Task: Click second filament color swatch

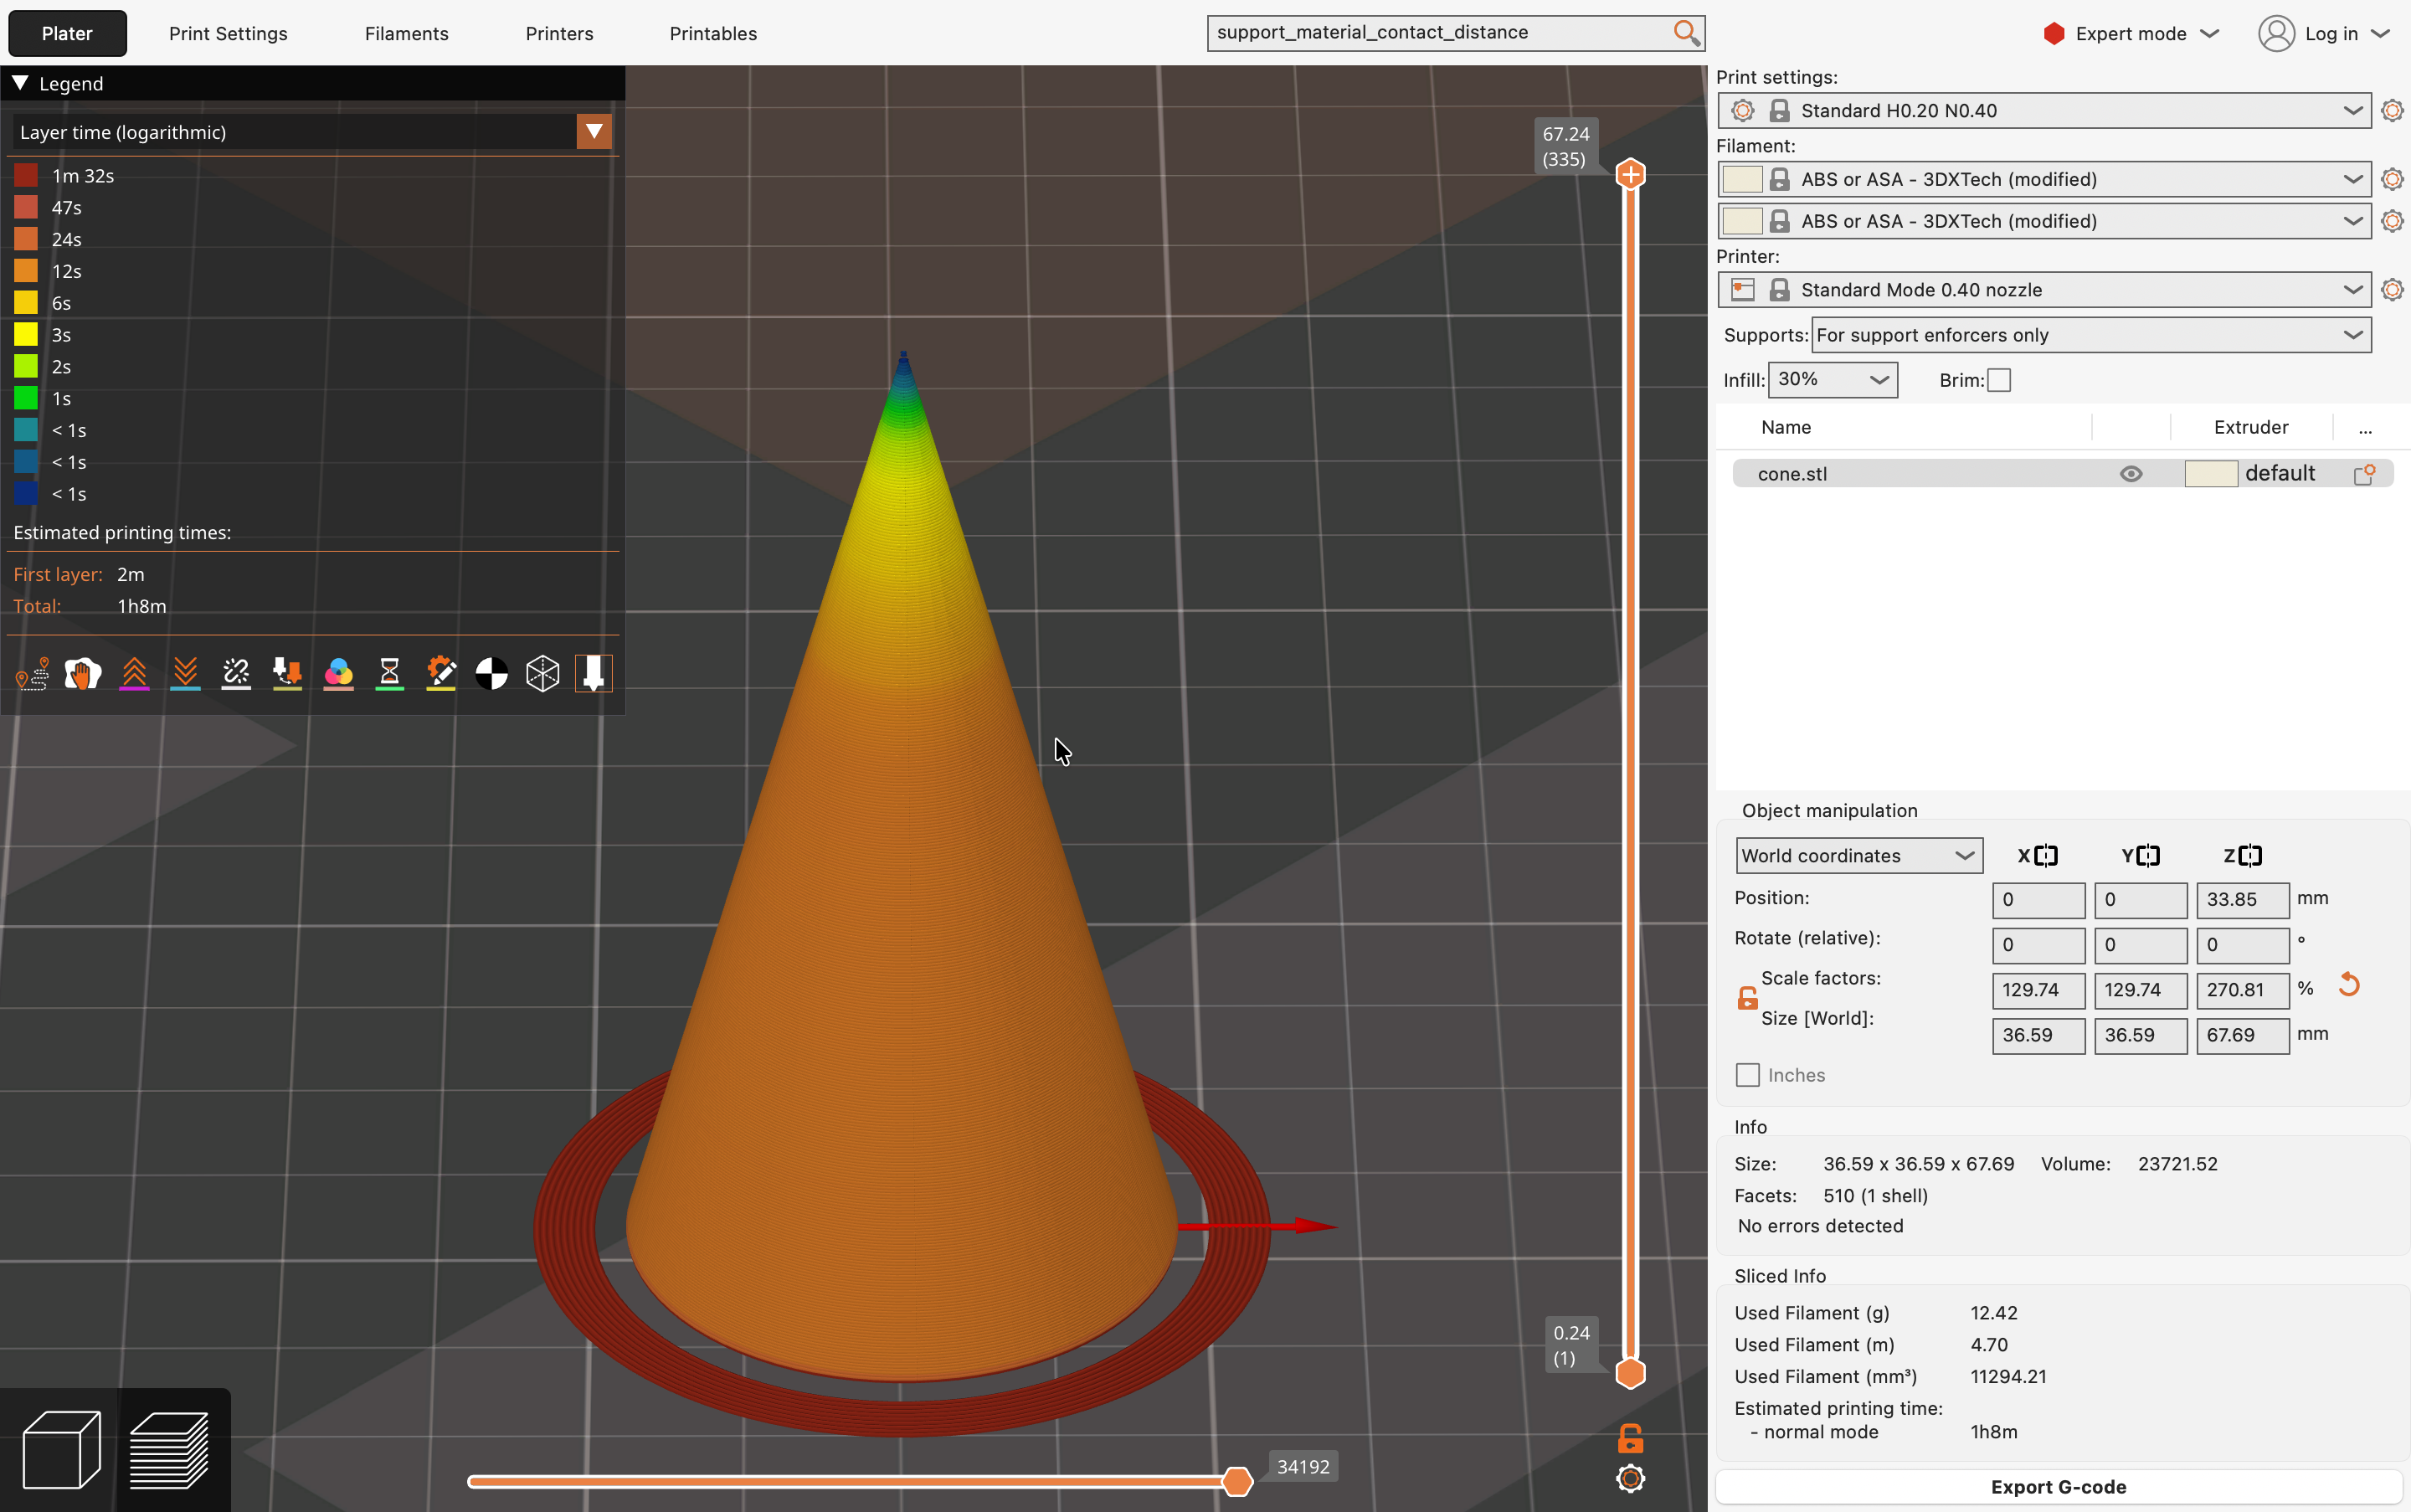Action: (1742, 221)
